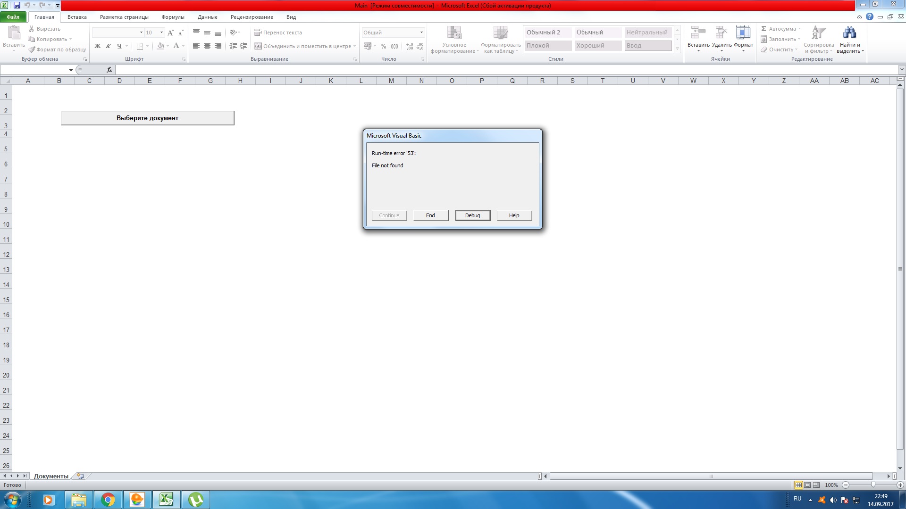Toggle Align text right
This screenshot has width=906, height=509.
coord(218,46)
